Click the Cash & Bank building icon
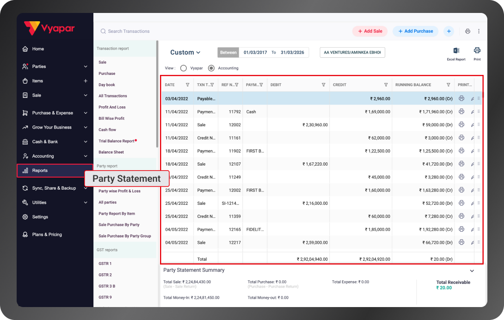Screen dimensions: 504x320 pos(25,142)
